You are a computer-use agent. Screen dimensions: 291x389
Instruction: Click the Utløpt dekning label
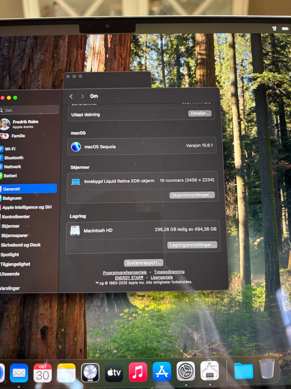85,115
